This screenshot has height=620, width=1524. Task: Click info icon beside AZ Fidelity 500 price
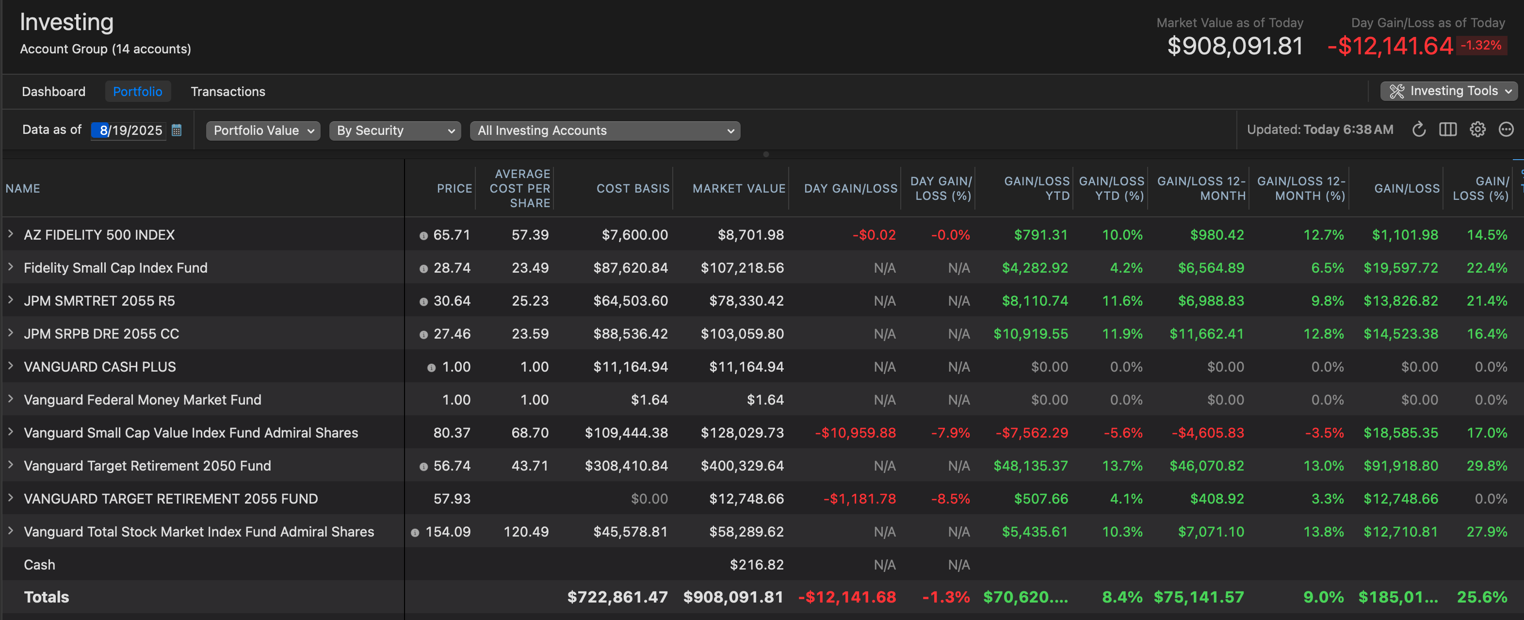pos(423,235)
